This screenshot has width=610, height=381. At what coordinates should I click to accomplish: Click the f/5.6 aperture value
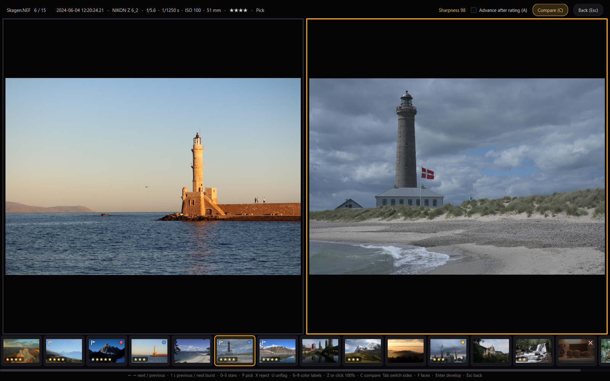[x=151, y=10]
